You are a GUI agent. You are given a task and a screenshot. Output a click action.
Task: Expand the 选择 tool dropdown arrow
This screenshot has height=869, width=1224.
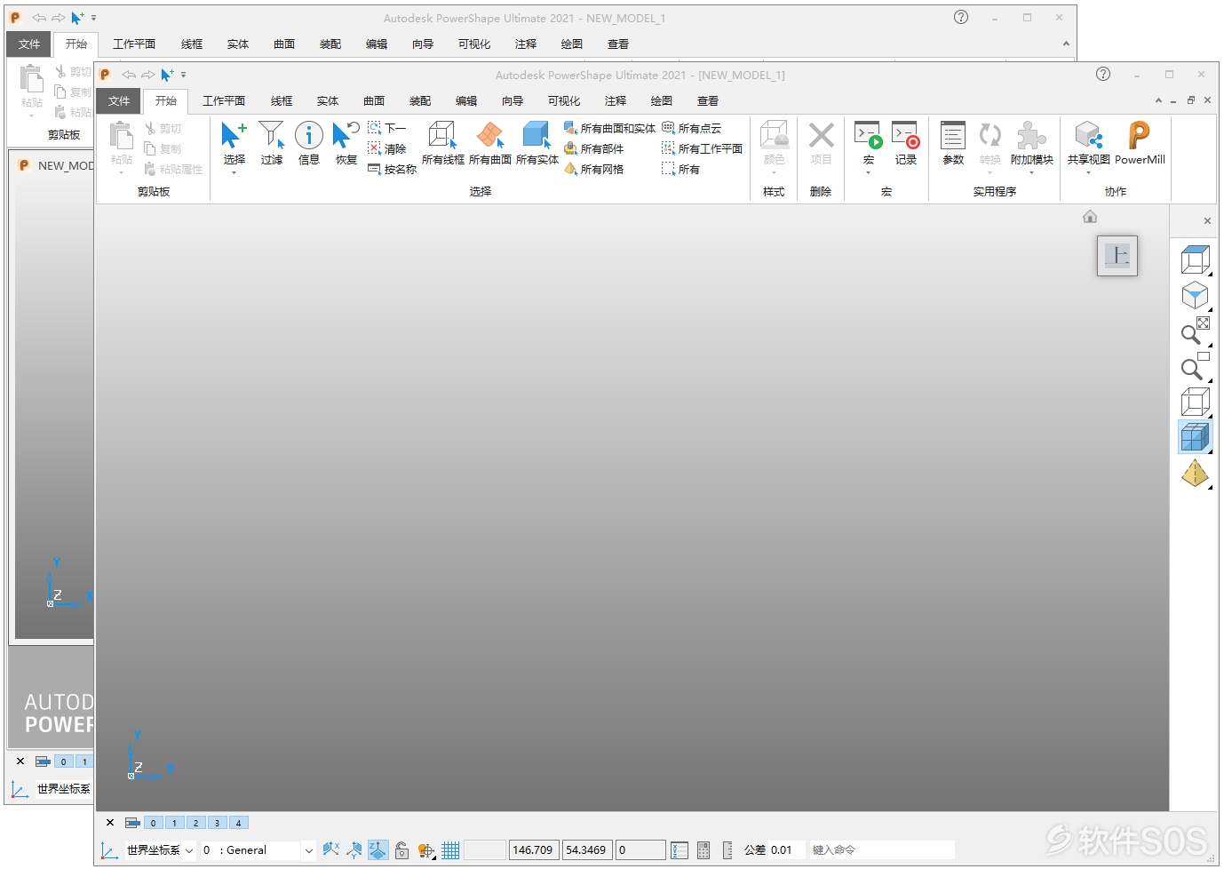tap(234, 172)
